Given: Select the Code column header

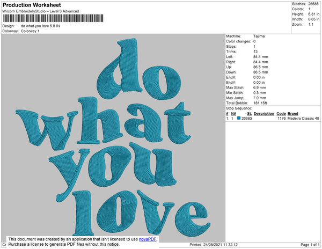Looking at the screenshot, I should (x=281, y=113).
